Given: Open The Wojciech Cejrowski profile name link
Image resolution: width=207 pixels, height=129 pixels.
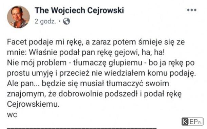Looking at the screenshot, I should (x=79, y=10).
